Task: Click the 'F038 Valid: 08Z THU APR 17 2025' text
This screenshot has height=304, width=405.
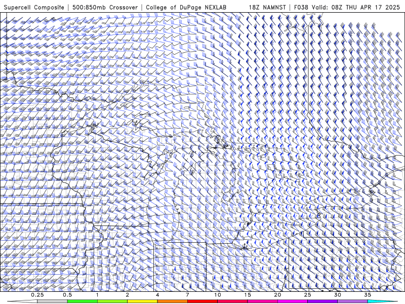Action: [347, 8]
